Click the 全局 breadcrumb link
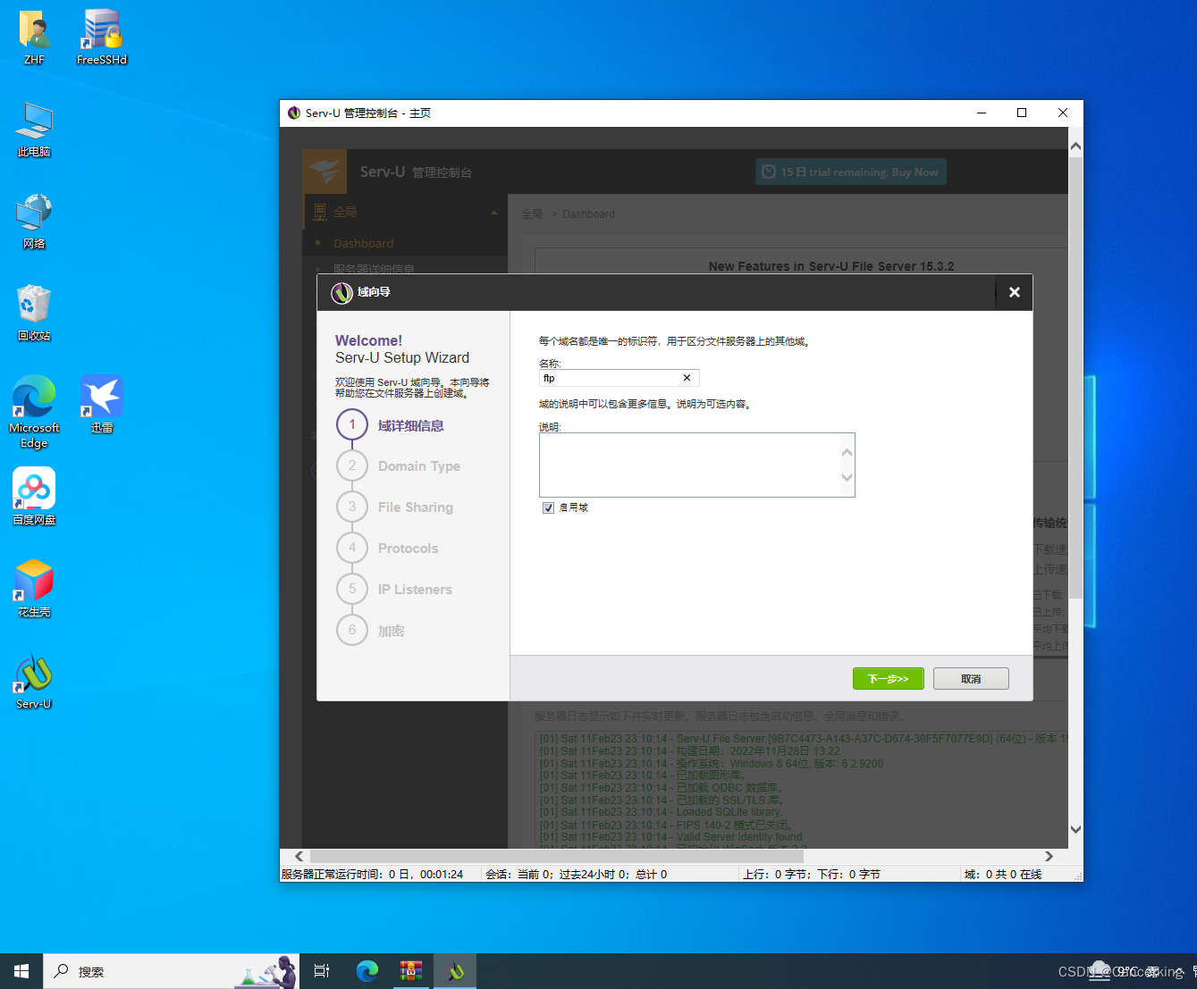Screen dimensions: 1197x989 pos(532,214)
